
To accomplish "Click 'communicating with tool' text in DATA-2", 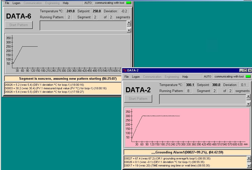I will 229,76.
